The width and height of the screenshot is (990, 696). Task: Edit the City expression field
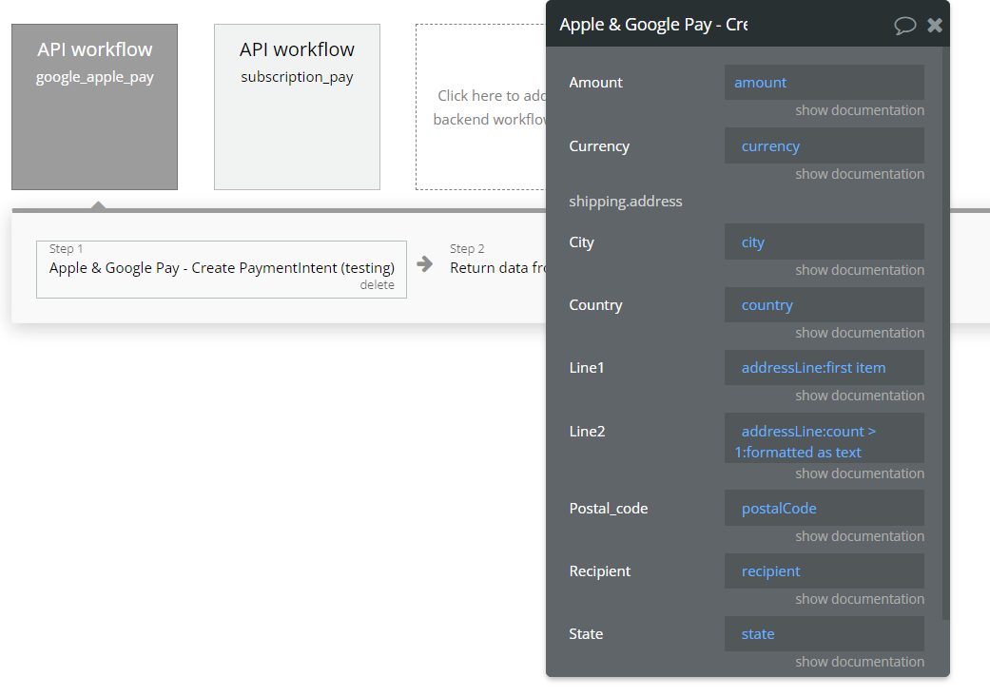(824, 242)
